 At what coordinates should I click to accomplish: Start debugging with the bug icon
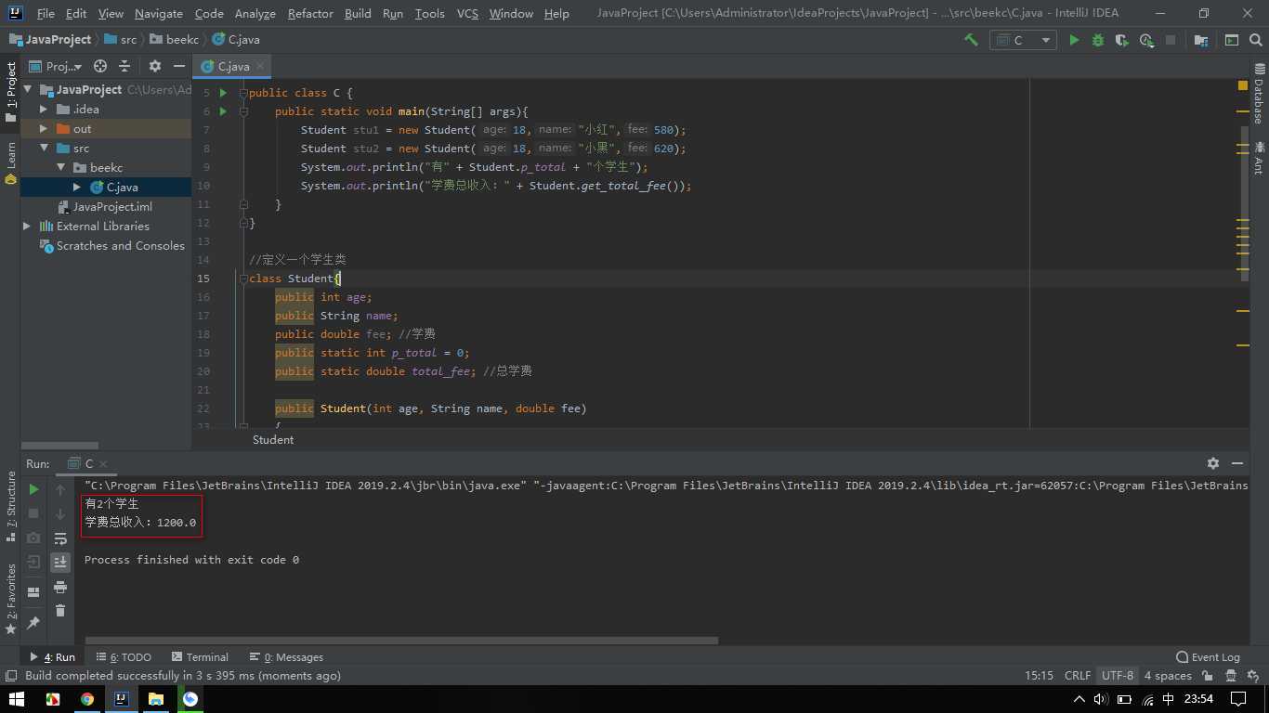[x=1098, y=40]
